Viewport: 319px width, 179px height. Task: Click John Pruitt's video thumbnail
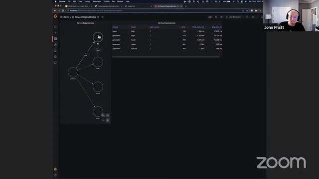[x=291, y=15]
